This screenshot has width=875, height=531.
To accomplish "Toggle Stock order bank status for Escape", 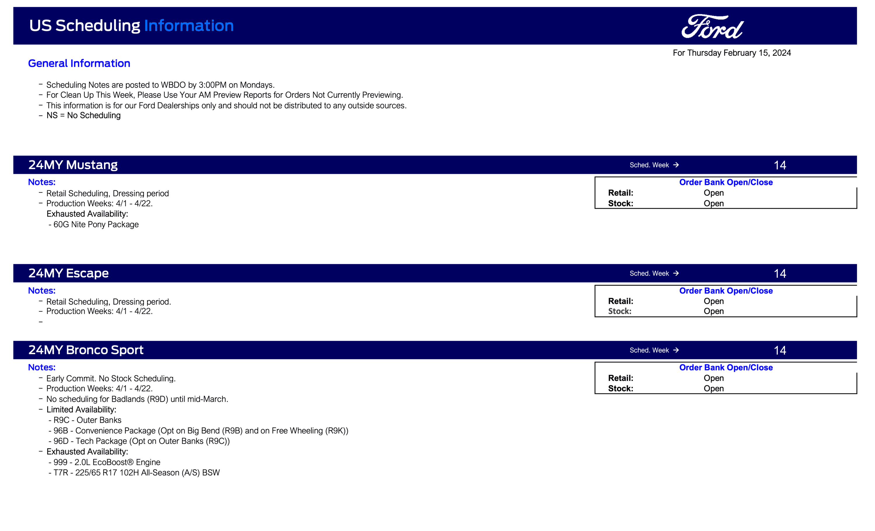I will pyautogui.click(x=713, y=311).
